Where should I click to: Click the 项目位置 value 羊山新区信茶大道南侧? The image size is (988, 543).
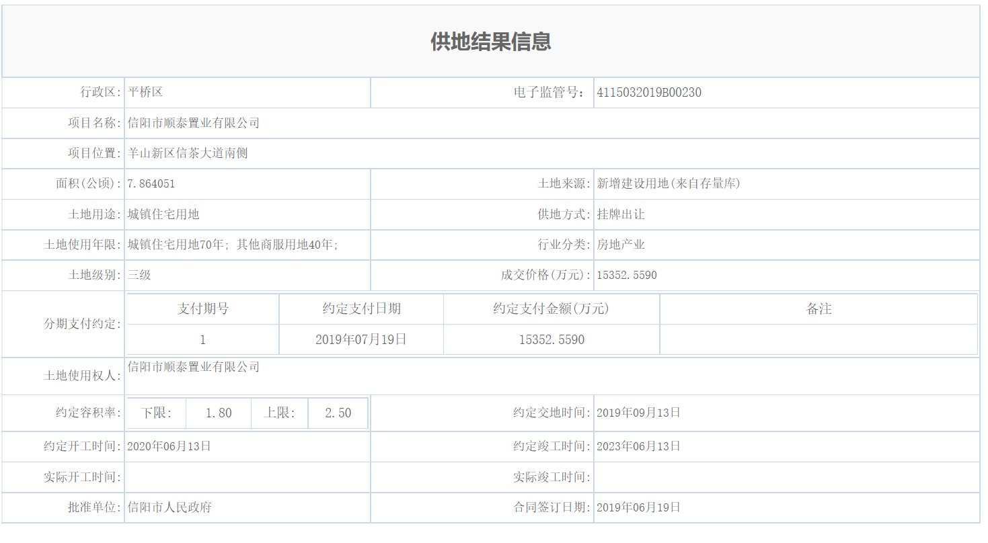pos(188,153)
